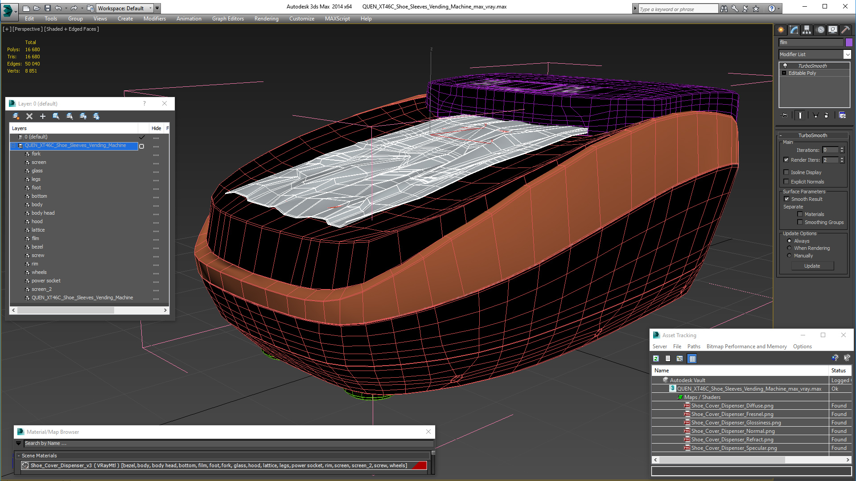
Task: Open the Bitmap Performance and Memory menu
Action: point(746,346)
